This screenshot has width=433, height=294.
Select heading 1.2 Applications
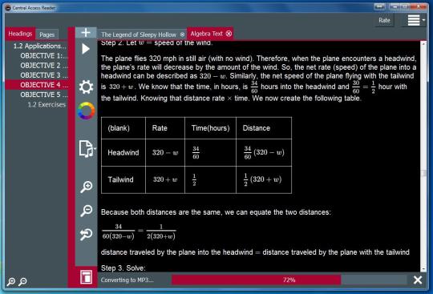coord(40,46)
